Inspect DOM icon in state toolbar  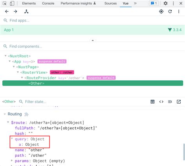click(x=153, y=102)
